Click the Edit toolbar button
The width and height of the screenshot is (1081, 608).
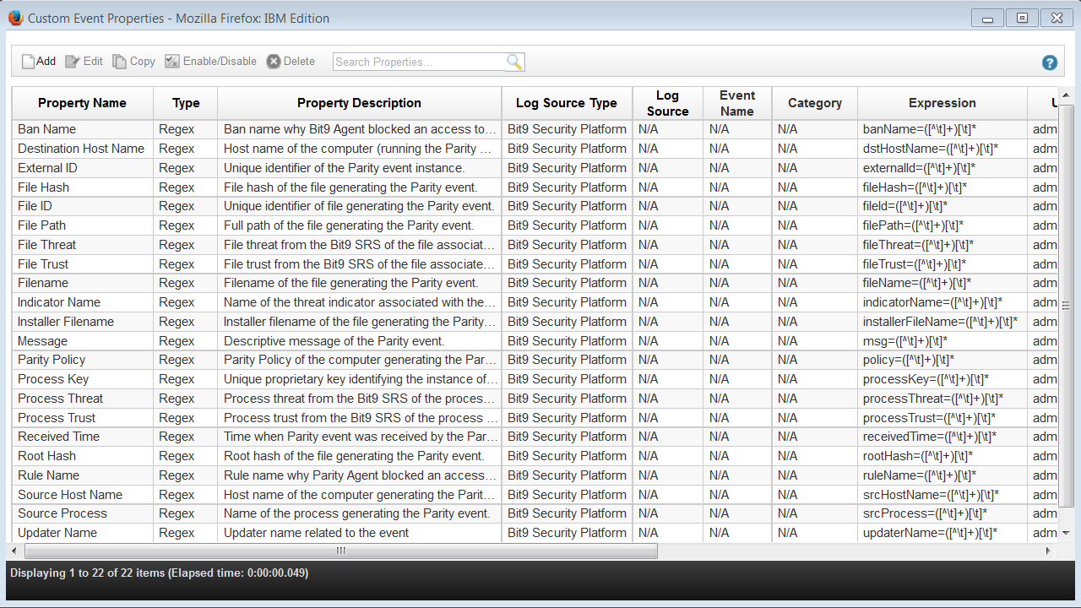(84, 62)
